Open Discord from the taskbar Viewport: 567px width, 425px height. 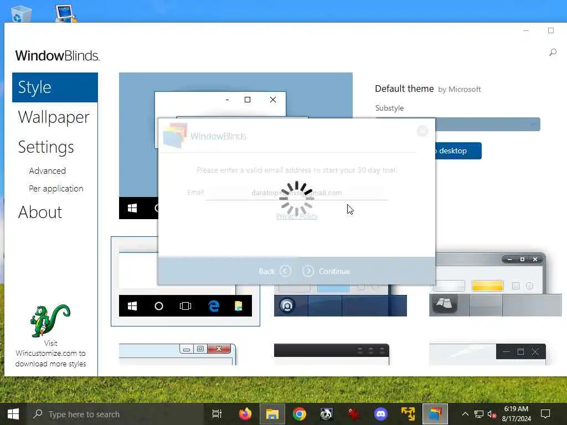381,414
